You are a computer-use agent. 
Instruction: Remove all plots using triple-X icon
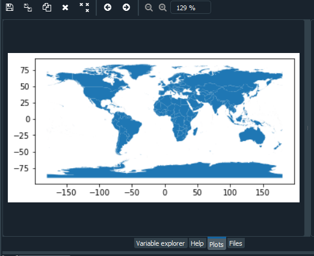(84, 8)
